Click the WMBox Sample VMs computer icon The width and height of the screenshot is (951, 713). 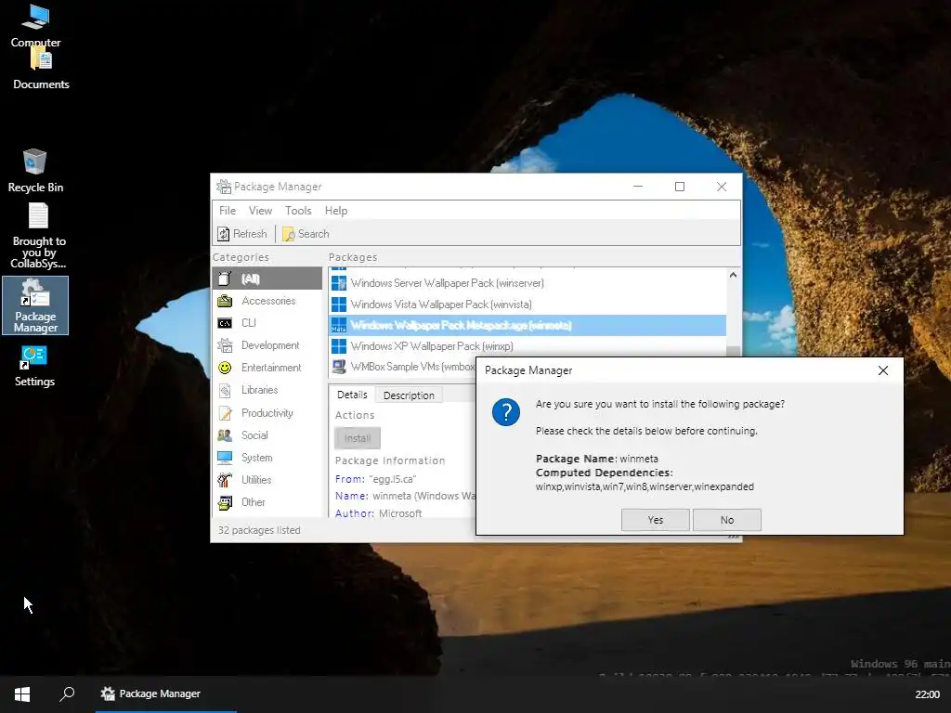pos(339,367)
